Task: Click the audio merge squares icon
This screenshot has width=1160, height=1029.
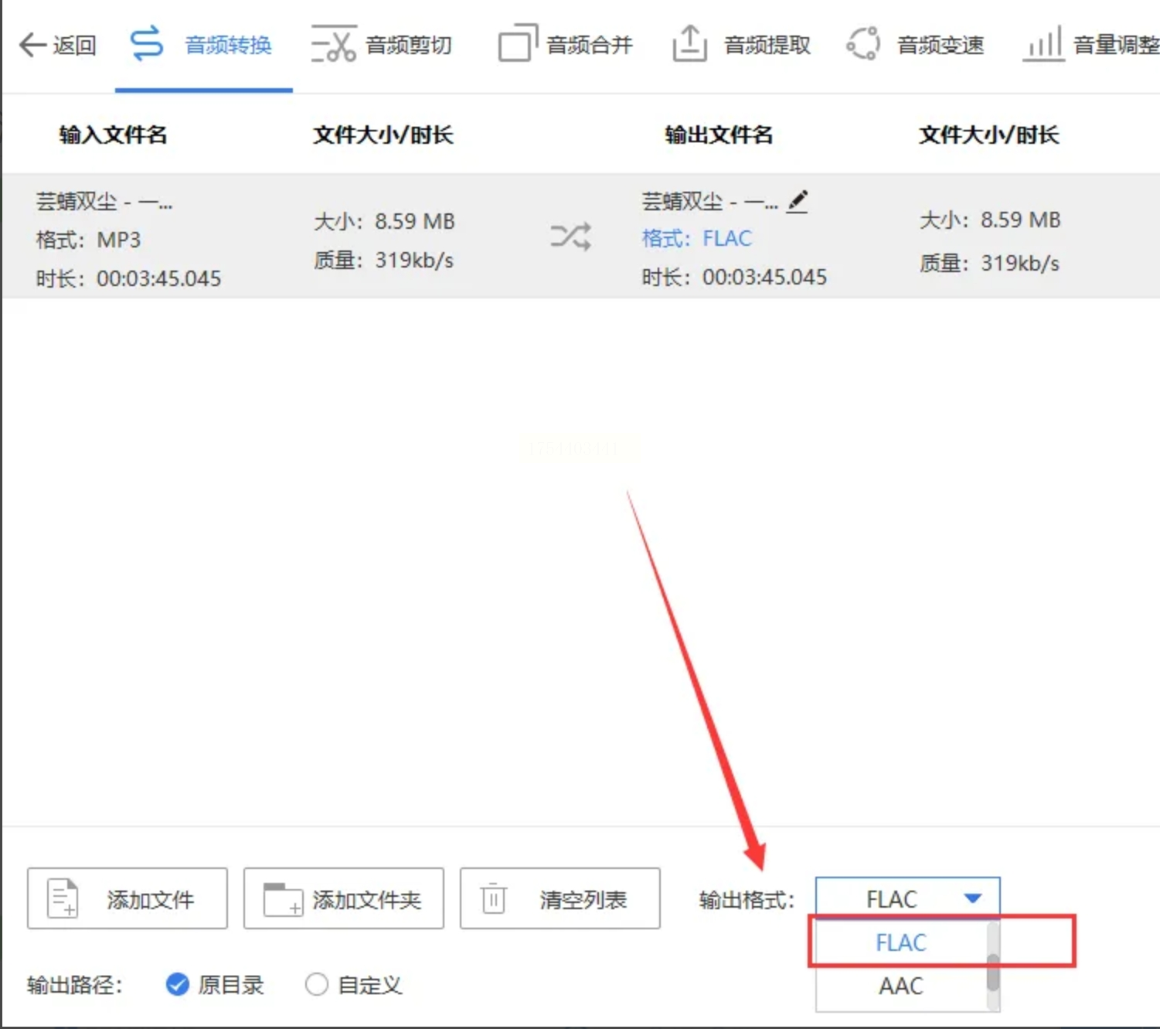Action: tap(518, 43)
